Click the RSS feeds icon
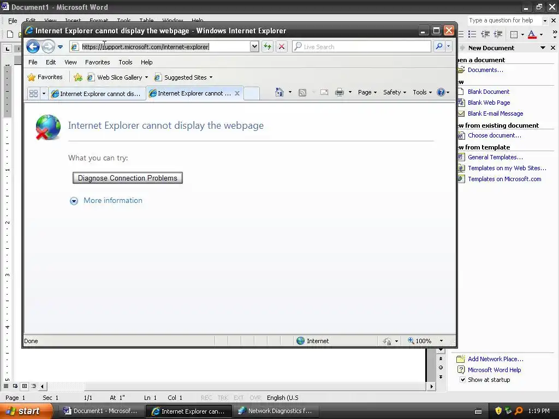Viewport: 559px width, 419px height. click(302, 93)
